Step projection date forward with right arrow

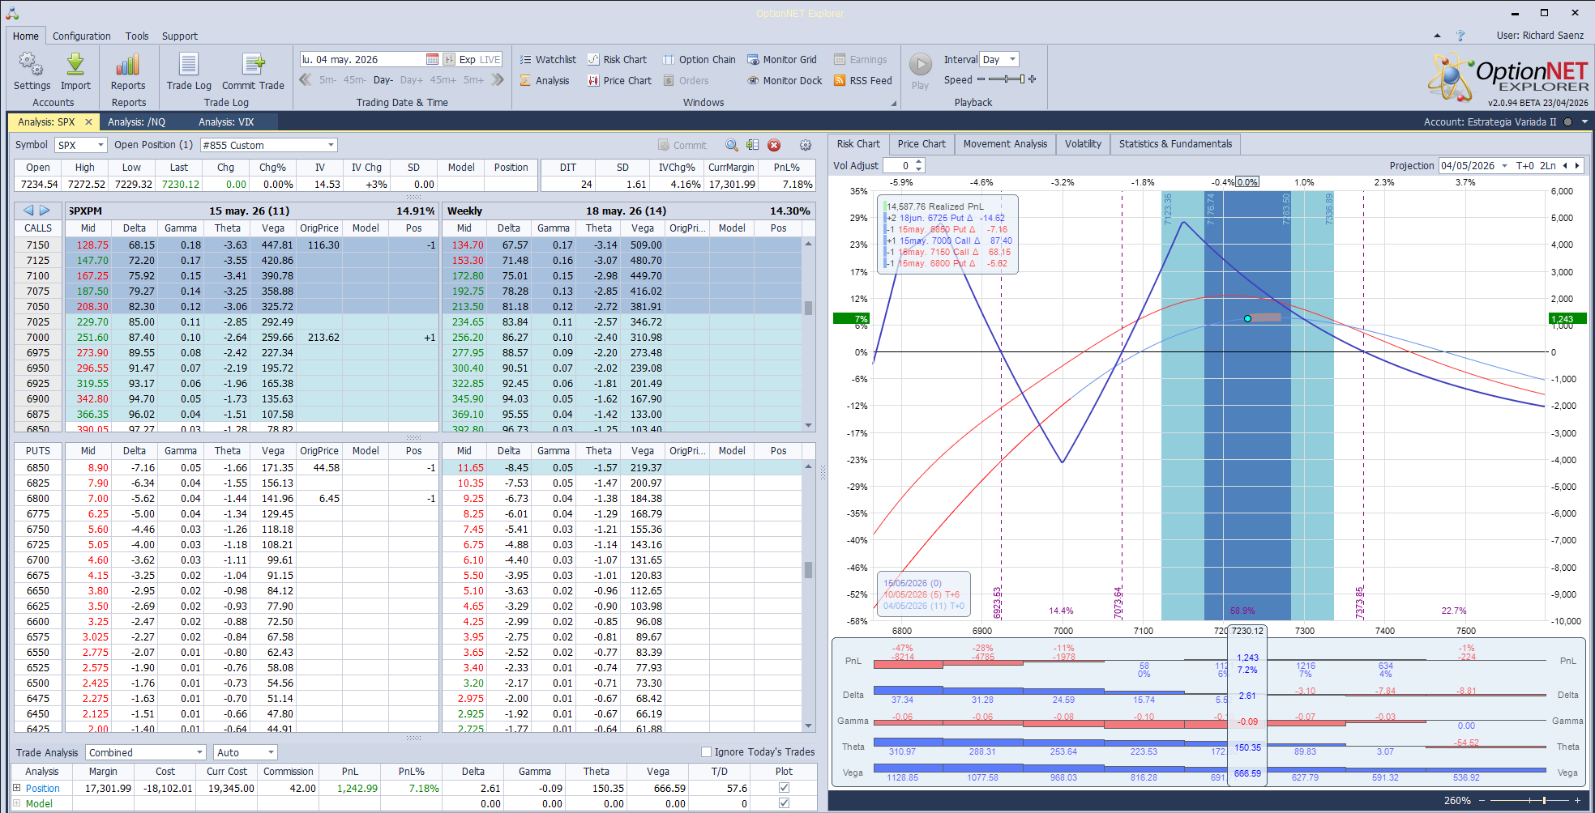[1576, 165]
